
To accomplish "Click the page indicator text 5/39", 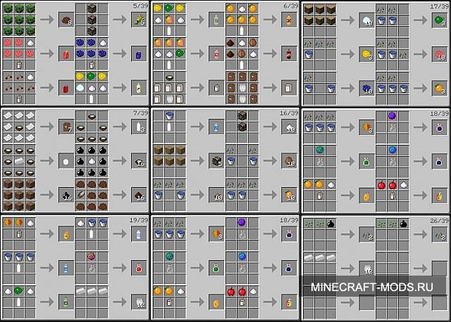I will (x=140, y=6).
